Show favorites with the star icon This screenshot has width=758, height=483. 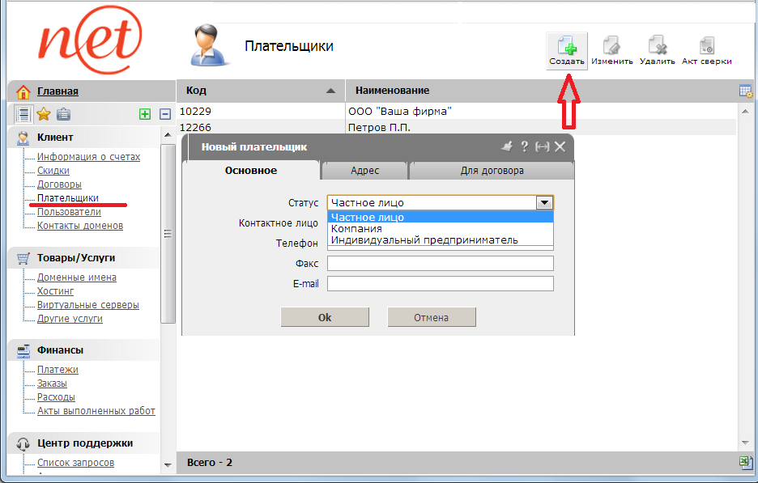click(44, 114)
